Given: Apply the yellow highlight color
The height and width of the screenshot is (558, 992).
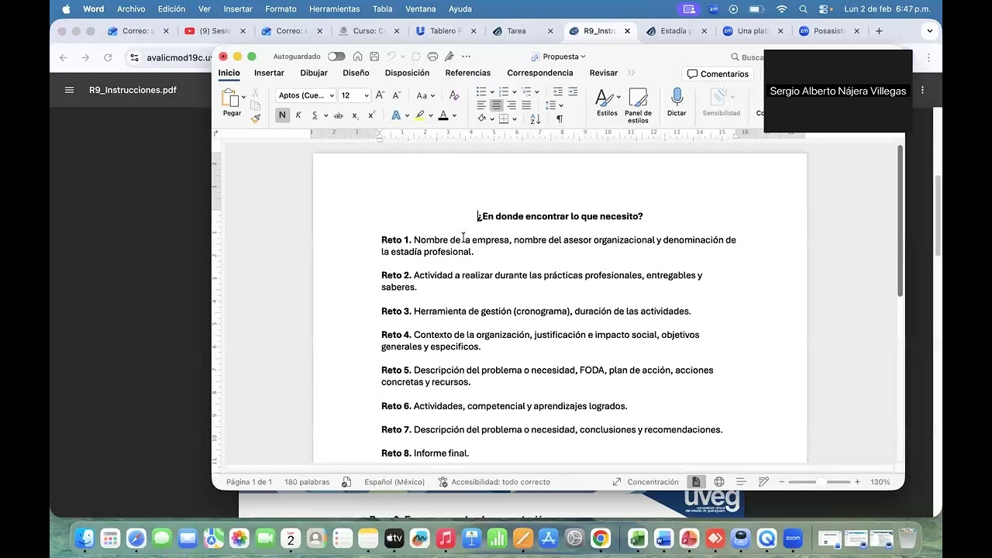Looking at the screenshot, I should [419, 115].
